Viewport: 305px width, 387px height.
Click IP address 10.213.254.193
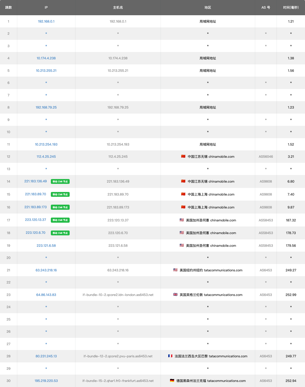pyautogui.click(x=46, y=145)
